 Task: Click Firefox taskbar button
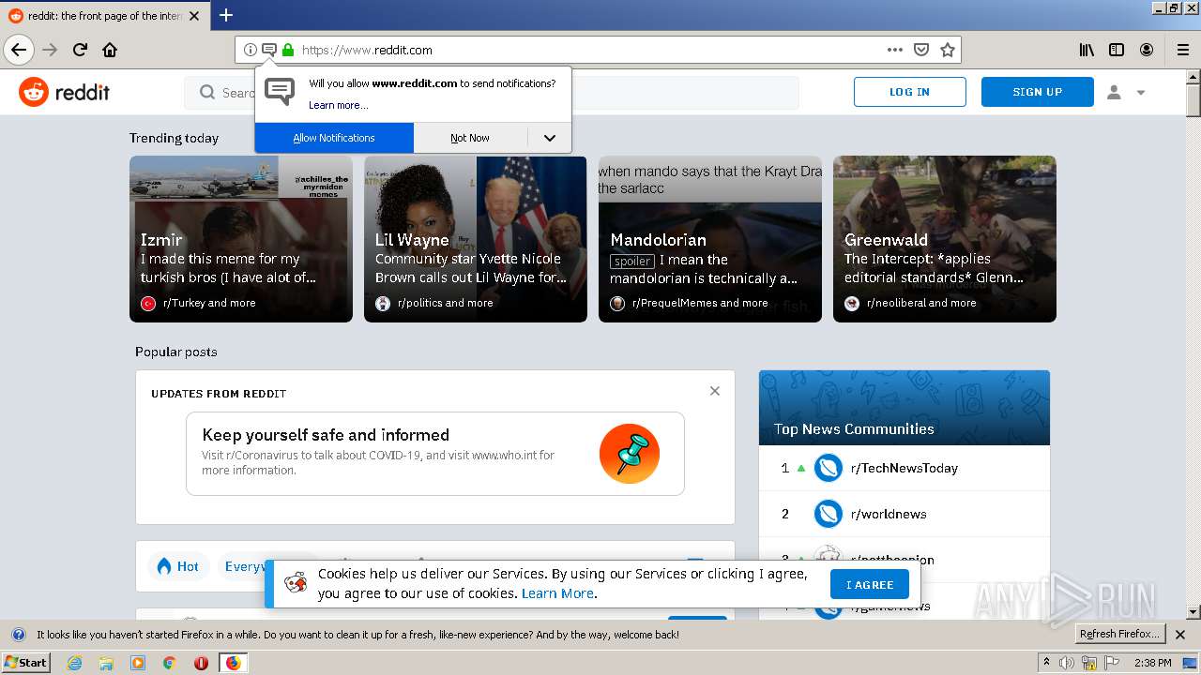pyautogui.click(x=233, y=663)
